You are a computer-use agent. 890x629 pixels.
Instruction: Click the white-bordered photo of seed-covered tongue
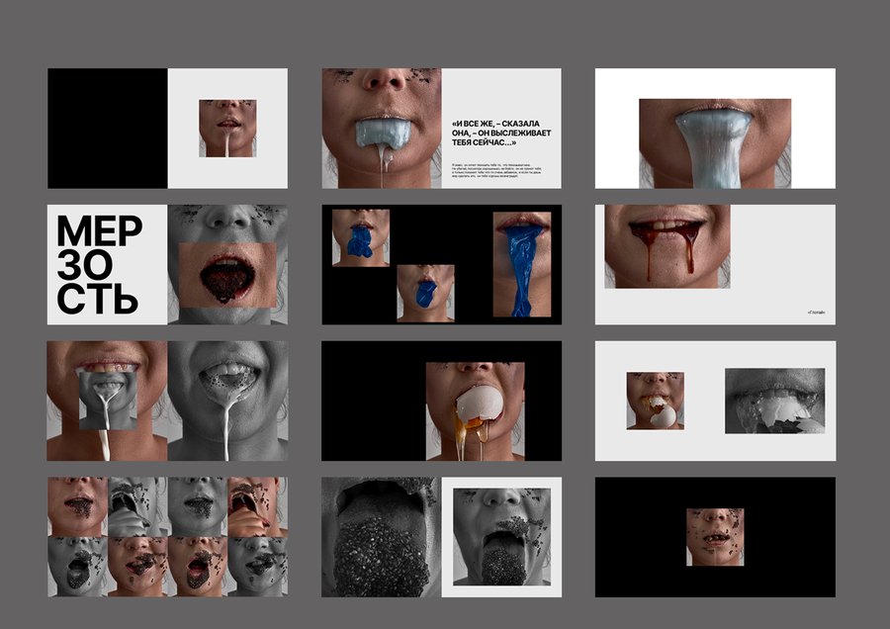pyautogui.click(x=501, y=537)
